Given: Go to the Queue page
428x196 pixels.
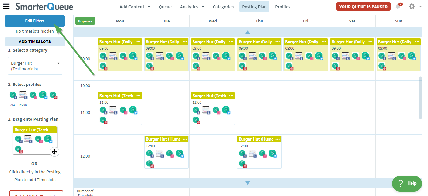Looking at the screenshot, I should [x=165, y=7].
